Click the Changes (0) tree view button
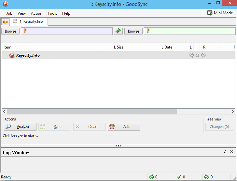The width and height of the screenshot is (237, 181). point(219,127)
